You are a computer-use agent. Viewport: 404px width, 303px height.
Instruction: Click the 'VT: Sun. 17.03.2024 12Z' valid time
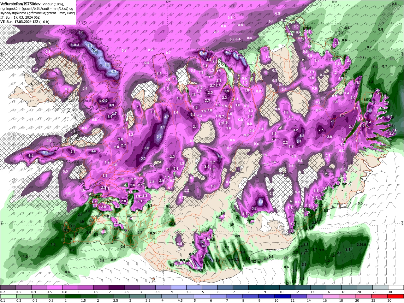19,22
